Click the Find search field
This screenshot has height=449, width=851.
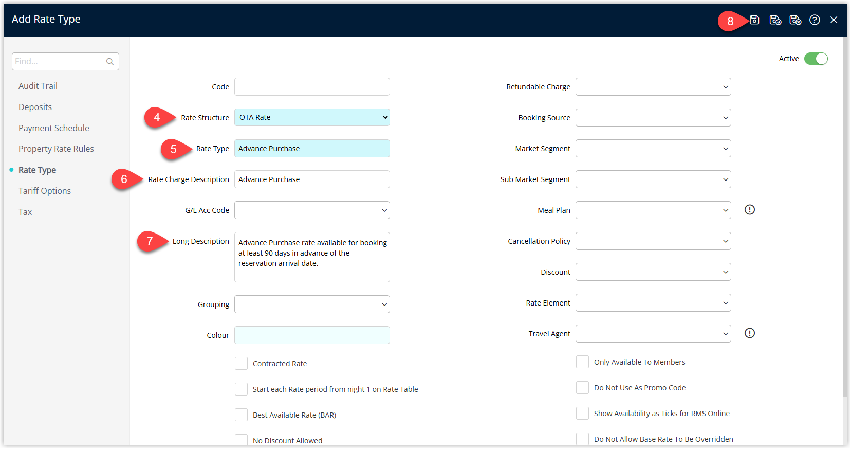pos(65,61)
